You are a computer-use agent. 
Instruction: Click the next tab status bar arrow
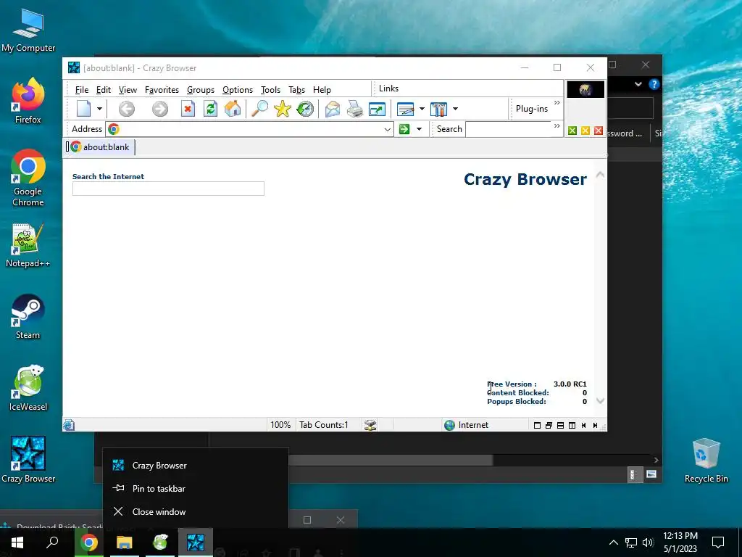596,425
